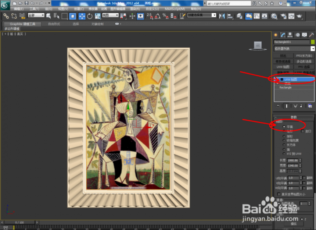Toggle the Graphite Modeling Tools ribbon icon
This screenshot has height=230, width=316.
[x=249, y=16]
